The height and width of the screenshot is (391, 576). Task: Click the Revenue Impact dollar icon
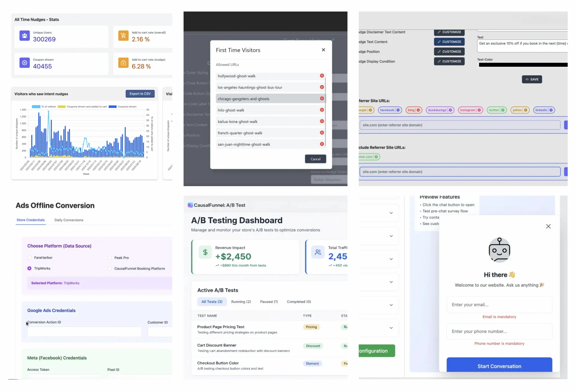tap(205, 252)
